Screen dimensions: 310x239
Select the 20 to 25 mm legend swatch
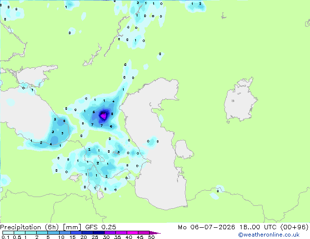point(87,233)
